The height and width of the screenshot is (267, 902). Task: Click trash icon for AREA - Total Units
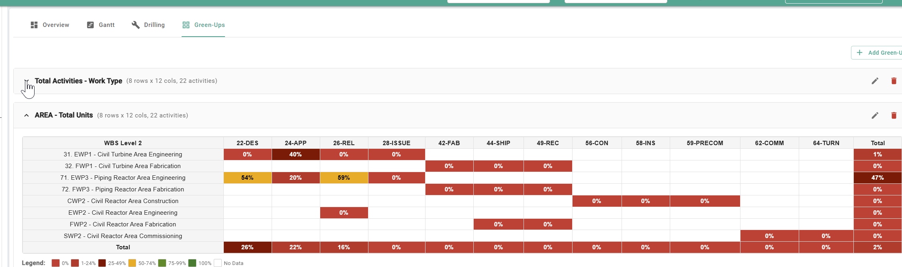894,115
